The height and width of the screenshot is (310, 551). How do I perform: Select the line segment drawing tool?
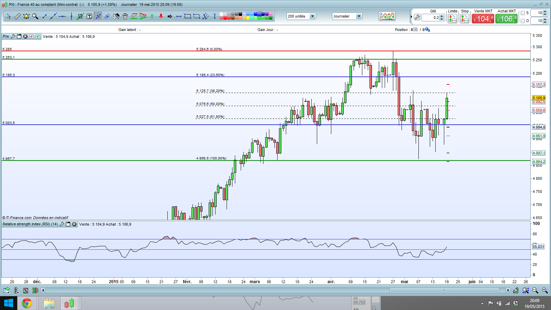44,16
